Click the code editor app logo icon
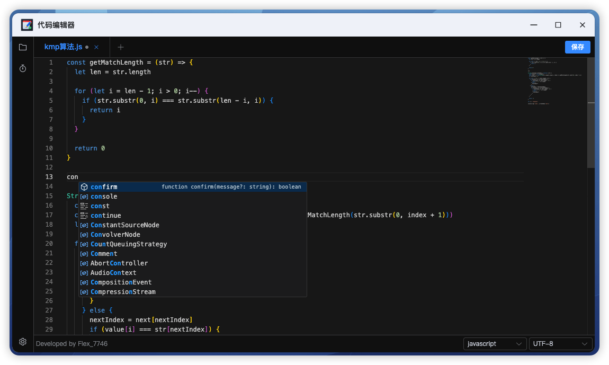The height and width of the screenshot is (365, 609). [27, 25]
